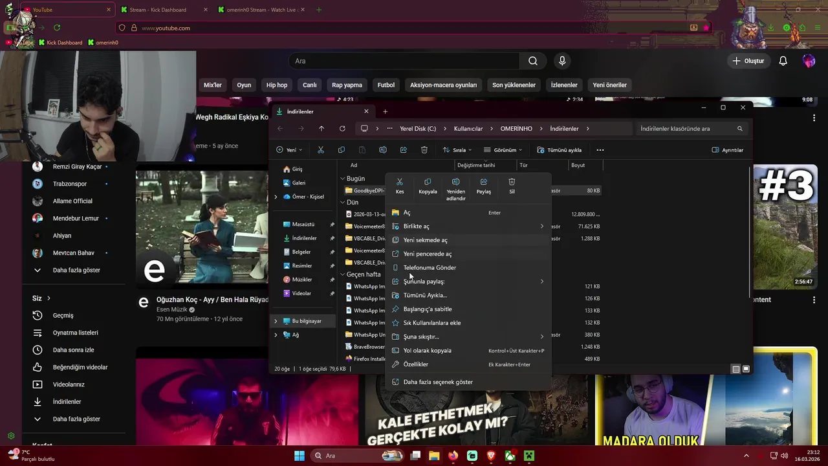The height and width of the screenshot is (466, 828).
Task: Click the Explorer toolbar trash icon
Action: point(424,150)
